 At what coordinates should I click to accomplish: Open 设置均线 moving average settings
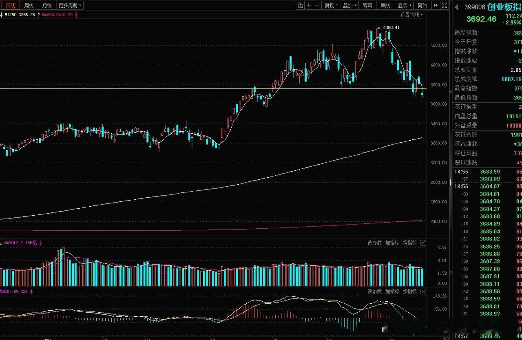(411, 15)
